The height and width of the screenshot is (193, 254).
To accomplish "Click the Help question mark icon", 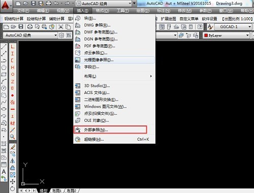I will tap(200, 27).
